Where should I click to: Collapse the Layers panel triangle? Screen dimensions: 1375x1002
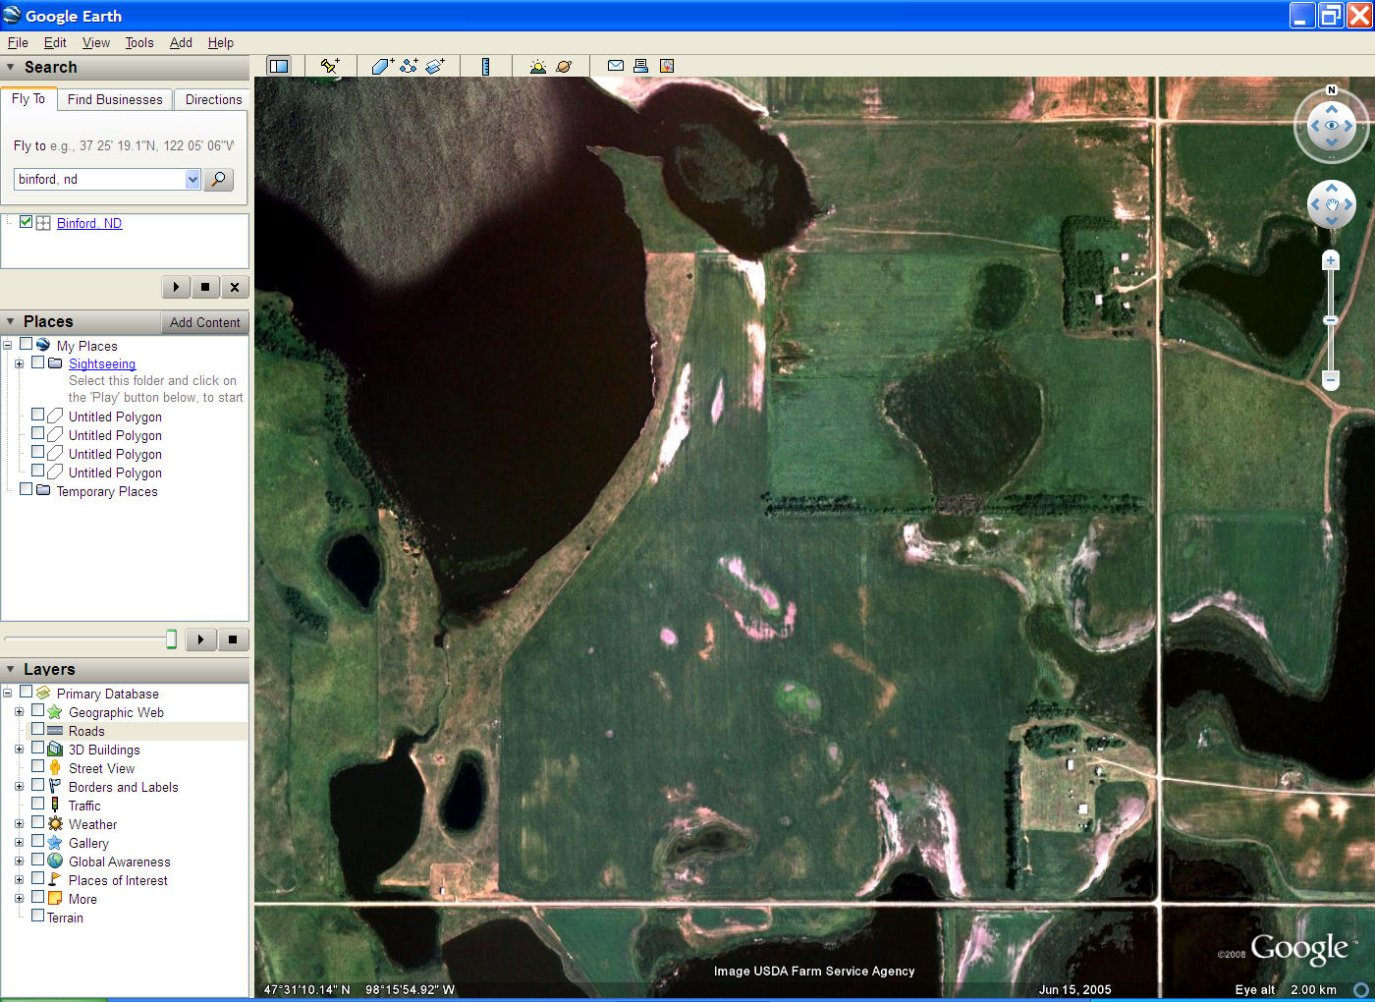point(11,669)
